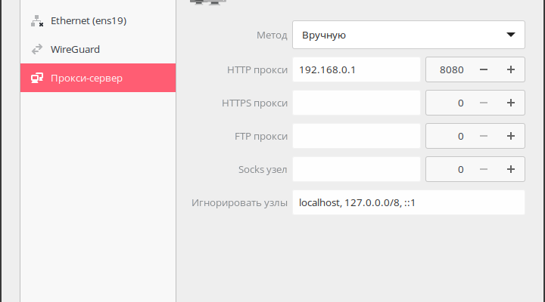The width and height of the screenshot is (545, 302).
Task: Increase Socks узел port with plus
Action: tap(510, 169)
